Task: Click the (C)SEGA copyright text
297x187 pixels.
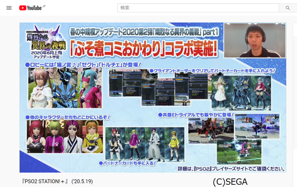Action: (230, 182)
